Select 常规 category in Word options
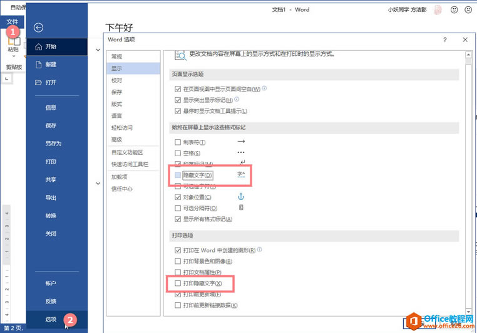Image resolution: width=477 pixels, height=333 pixels. (133, 56)
